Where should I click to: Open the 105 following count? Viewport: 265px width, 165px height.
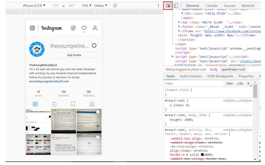click(89, 94)
